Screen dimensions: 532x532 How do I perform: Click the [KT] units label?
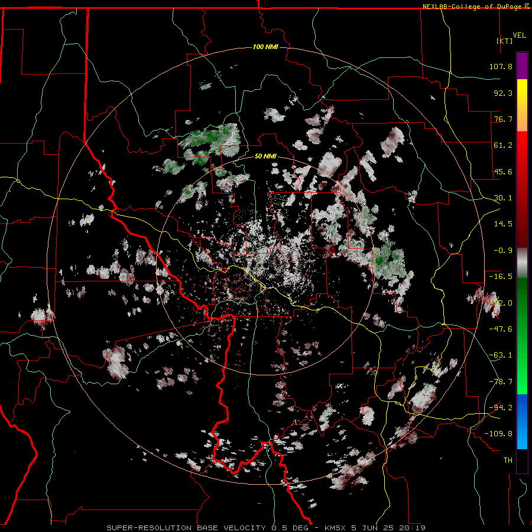click(505, 41)
